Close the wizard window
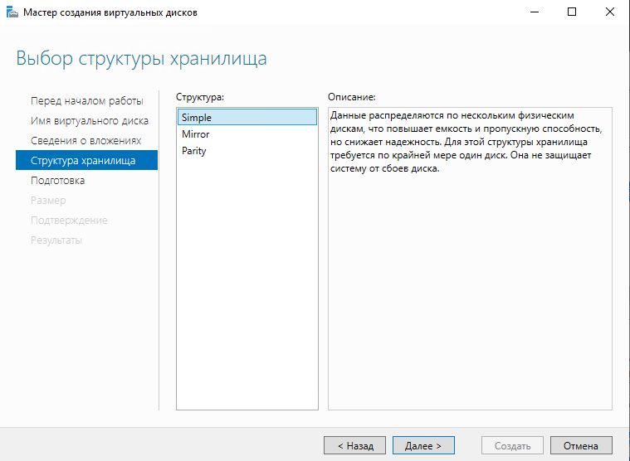This screenshot has width=630, height=461. tap(610, 12)
